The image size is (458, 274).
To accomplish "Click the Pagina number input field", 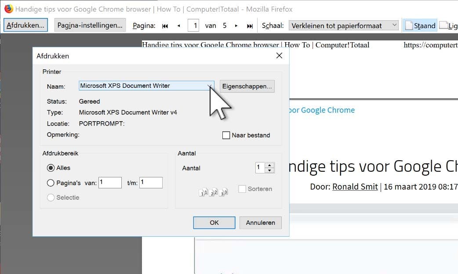I will 193,25.
